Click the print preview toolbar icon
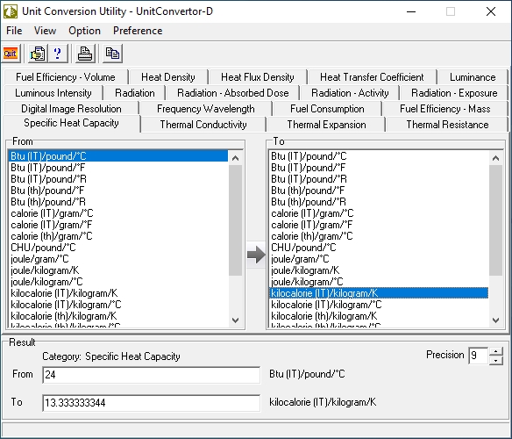 (x=38, y=54)
